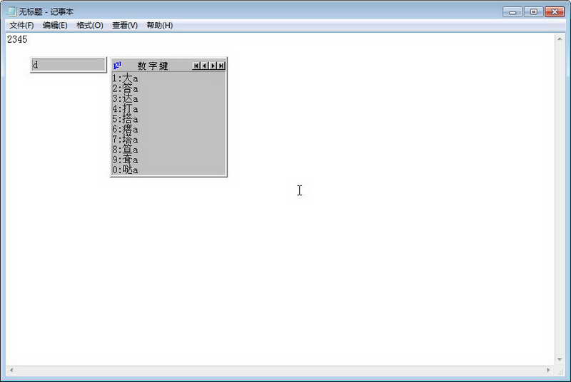Image resolution: width=571 pixels, height=382 pixels.
Task: Click the blue 123 icon in candidate window
Action: click(117, 66)
